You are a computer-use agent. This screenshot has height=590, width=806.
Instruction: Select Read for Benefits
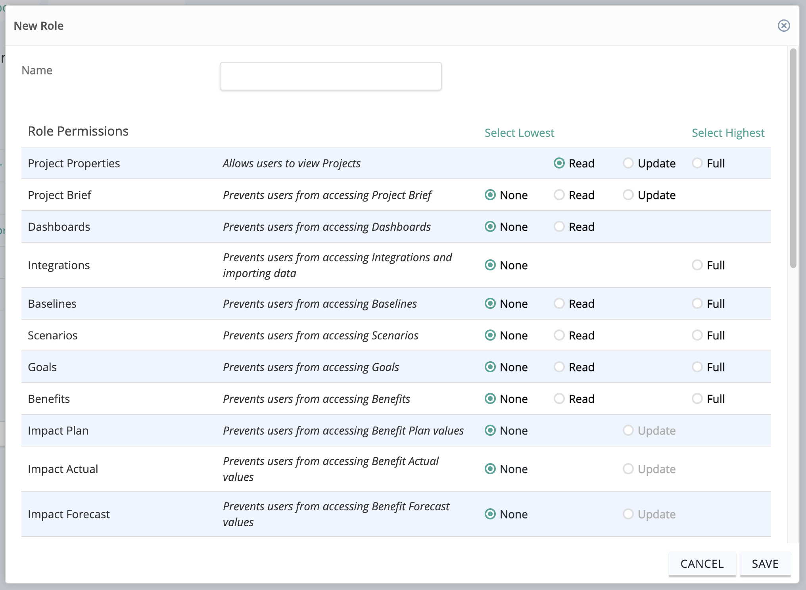point(559,399)
